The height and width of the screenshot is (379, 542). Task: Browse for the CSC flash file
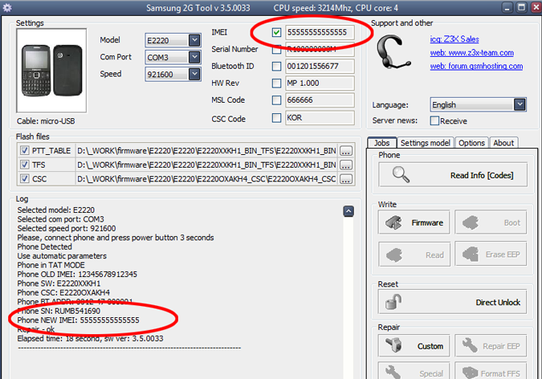click(345, 179)
